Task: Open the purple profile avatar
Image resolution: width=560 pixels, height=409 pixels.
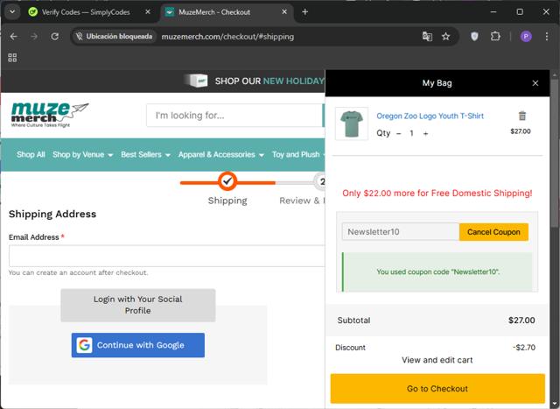Action: coord(526,37)
